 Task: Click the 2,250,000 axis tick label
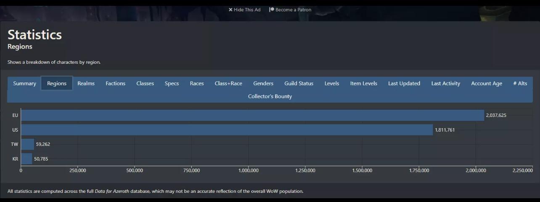[x=523, y=171]
